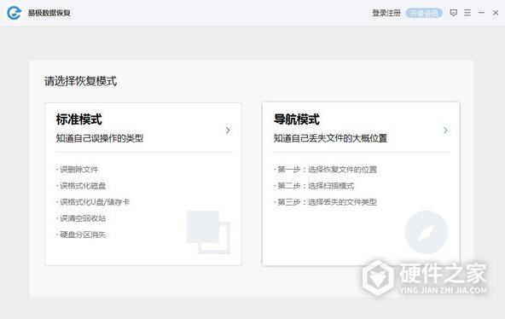
Task: Click the 知道自己误操作的类型 subtitle
Action: point(100,138)
